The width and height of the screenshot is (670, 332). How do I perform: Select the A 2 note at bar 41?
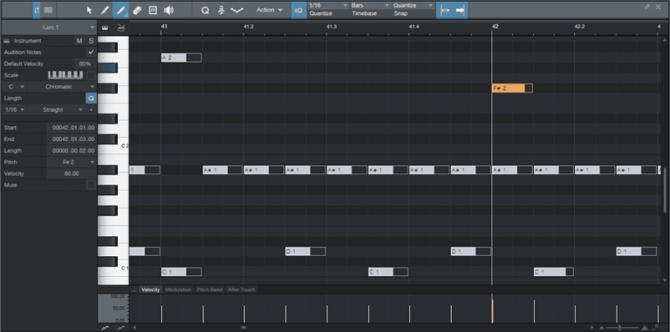(181, 58)
